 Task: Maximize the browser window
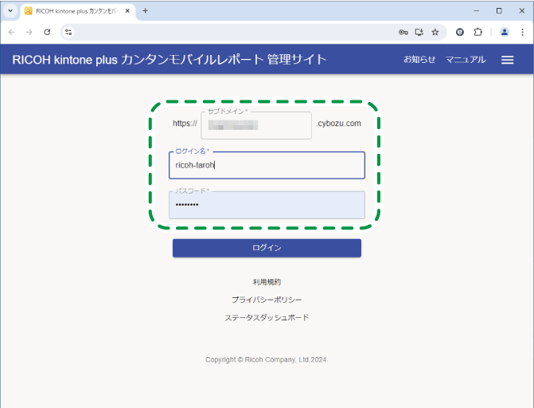499,11
